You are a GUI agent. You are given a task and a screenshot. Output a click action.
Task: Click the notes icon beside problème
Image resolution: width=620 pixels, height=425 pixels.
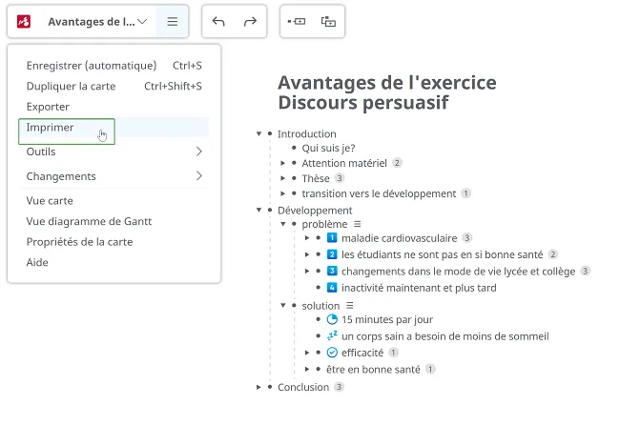[358, 224]
